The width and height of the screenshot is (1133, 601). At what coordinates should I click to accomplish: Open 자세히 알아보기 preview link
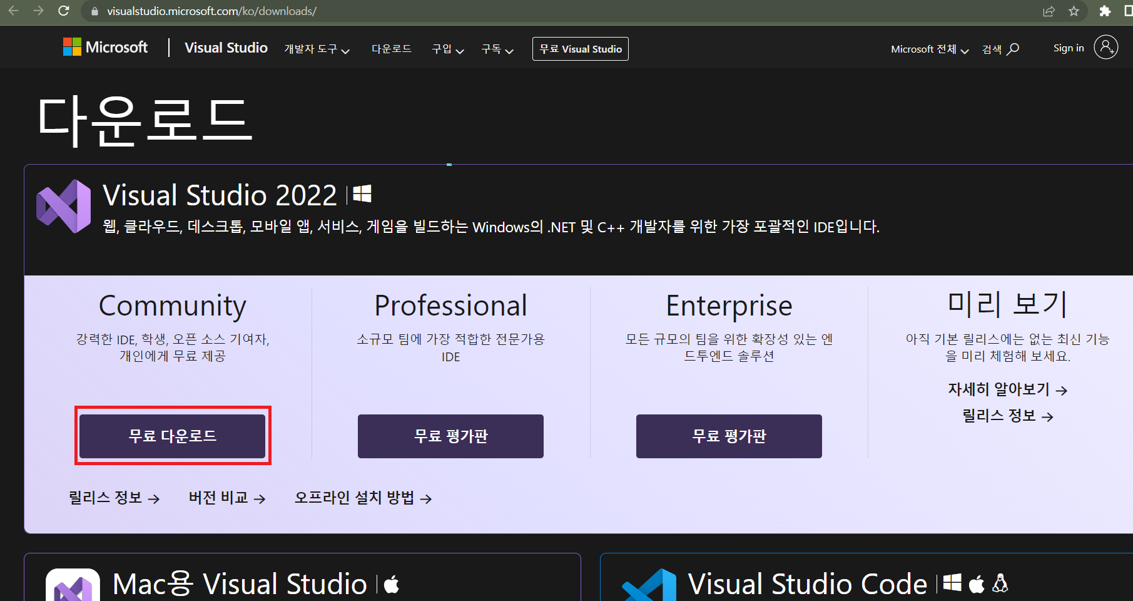click(x=1007, y=389)
